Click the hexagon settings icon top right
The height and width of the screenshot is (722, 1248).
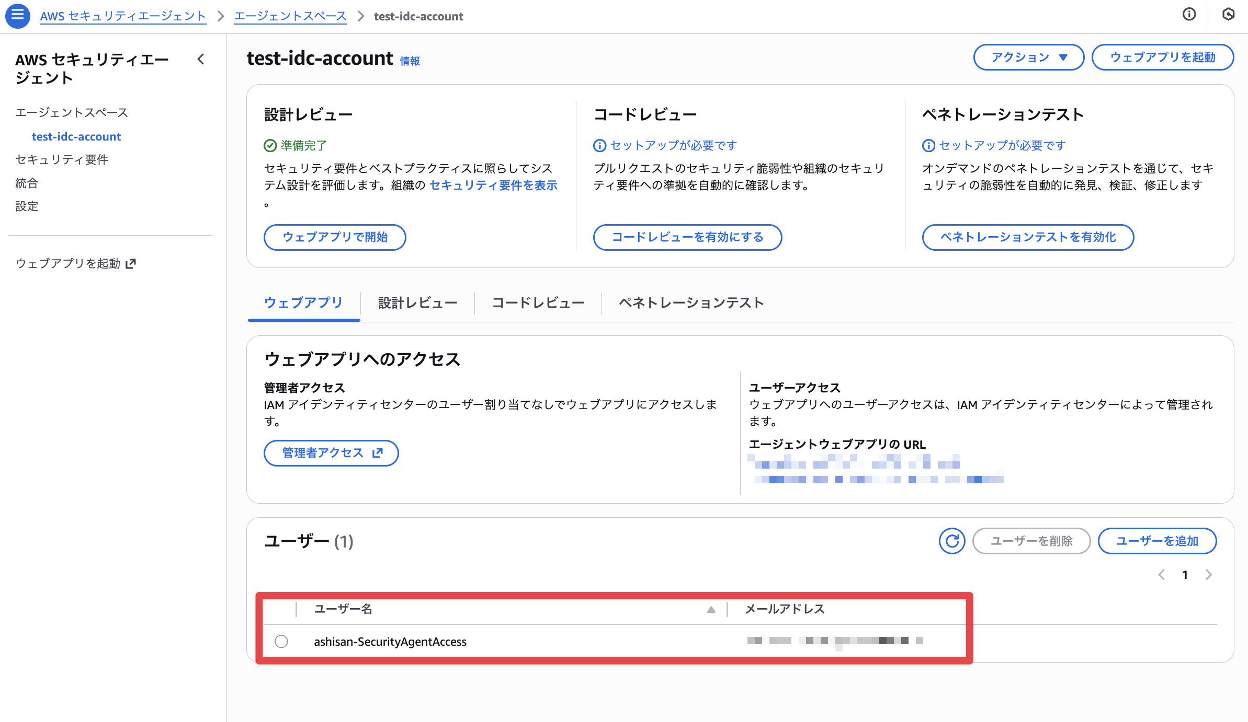pyautogui.click(x=1228, y=15)
